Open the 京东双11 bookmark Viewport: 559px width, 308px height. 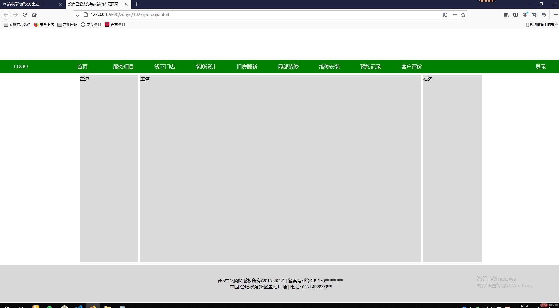coord(91,25)
